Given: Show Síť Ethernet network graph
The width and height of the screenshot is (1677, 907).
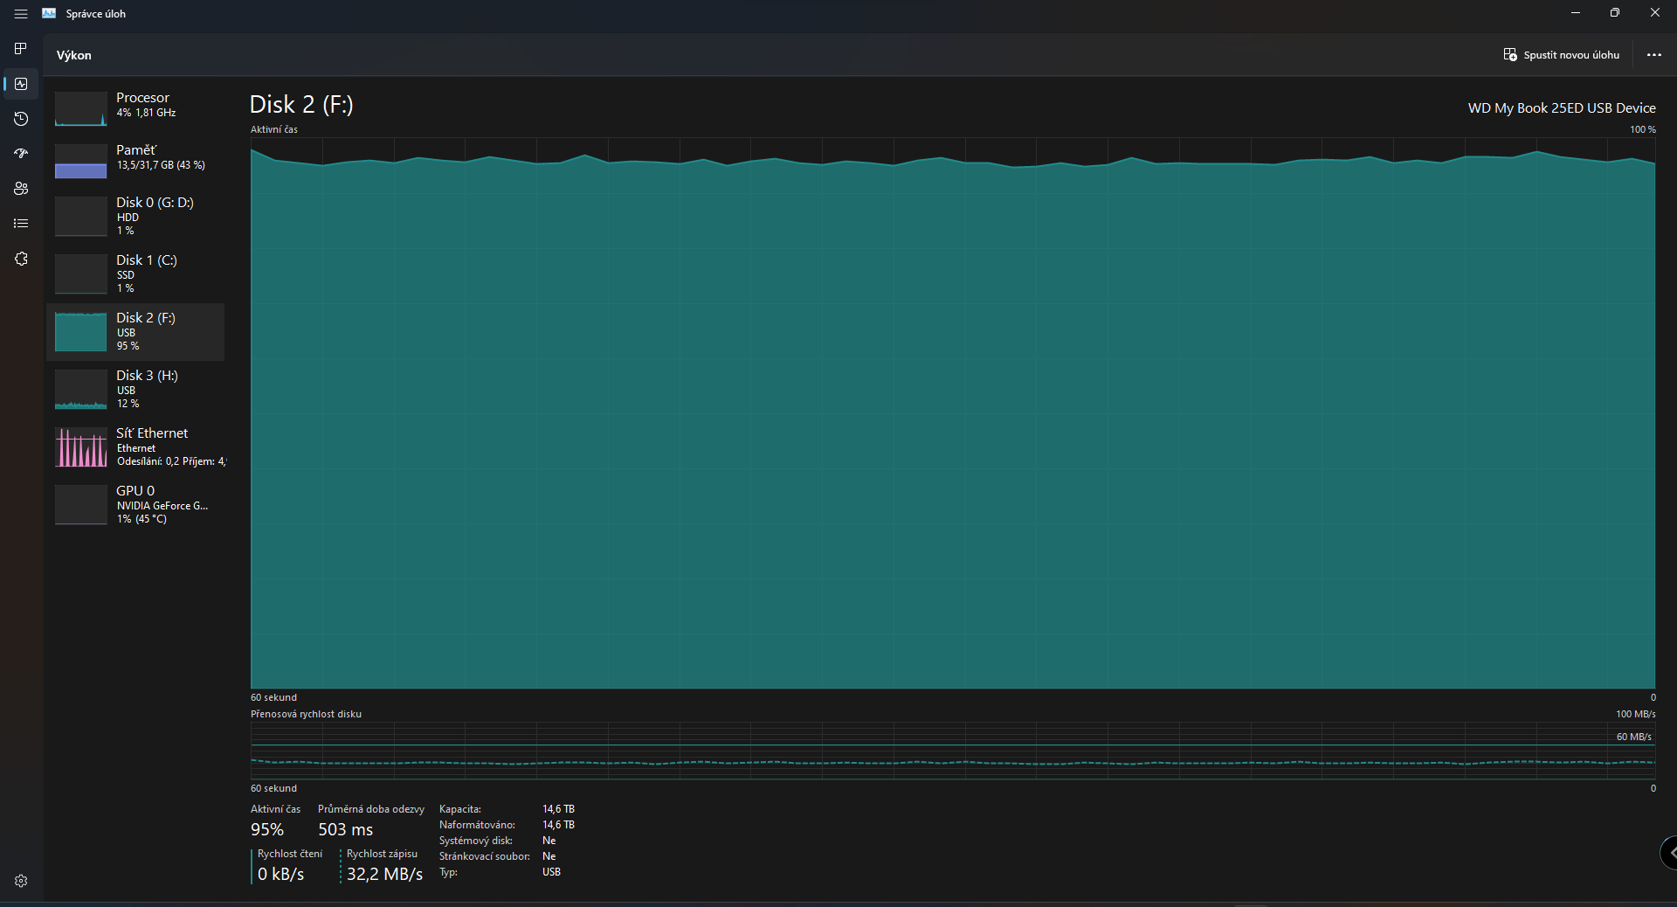Looking at the screenshot, I should pos(135,447).
